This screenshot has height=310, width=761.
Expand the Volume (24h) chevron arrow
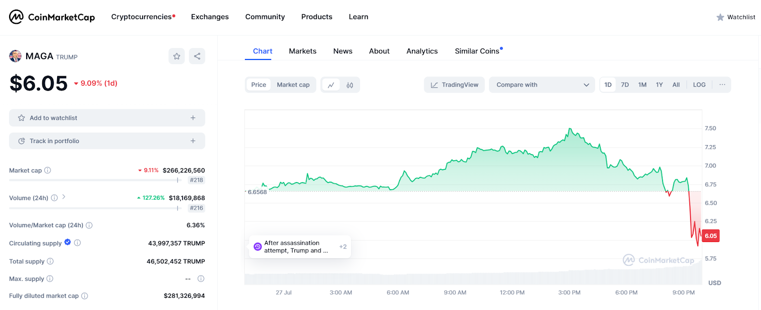point(64,197)
